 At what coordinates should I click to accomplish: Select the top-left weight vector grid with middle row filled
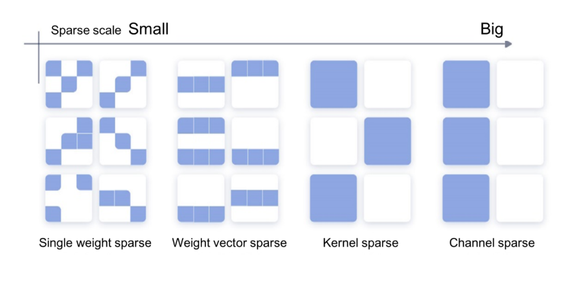point(201,84)
